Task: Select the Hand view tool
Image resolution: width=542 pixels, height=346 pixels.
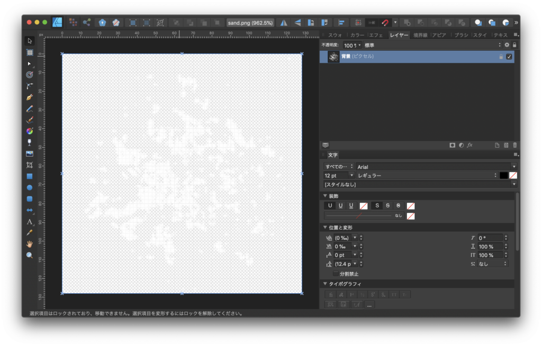Action: click(30, 244)
